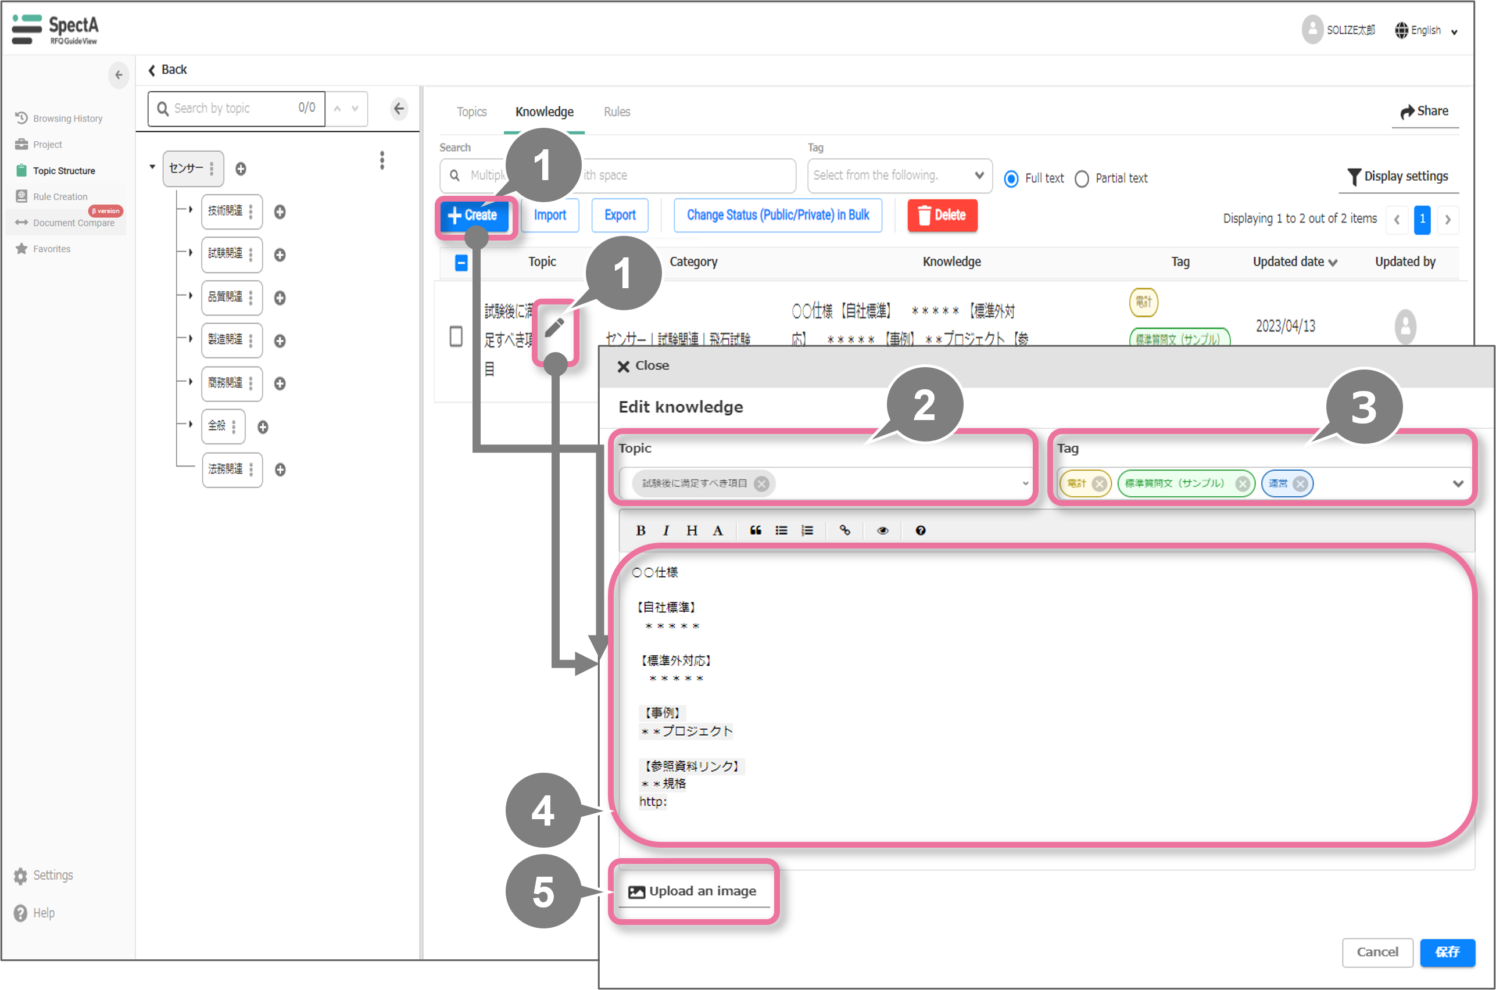Click the Italic formatting icon
1496x990 pixels.
tap(665, 530)
